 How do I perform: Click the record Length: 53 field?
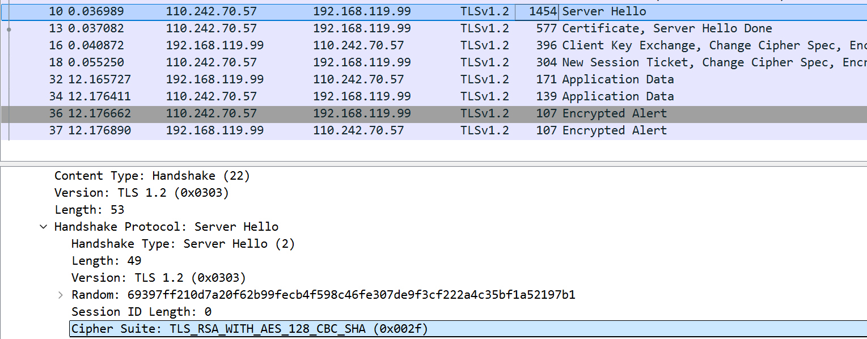pyautogui.click(x=89, y=210)
